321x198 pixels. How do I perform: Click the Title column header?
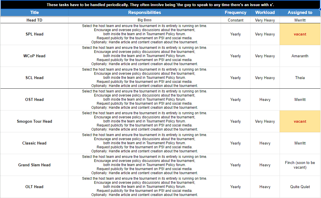pyautogui.click(x=34, y=13)
